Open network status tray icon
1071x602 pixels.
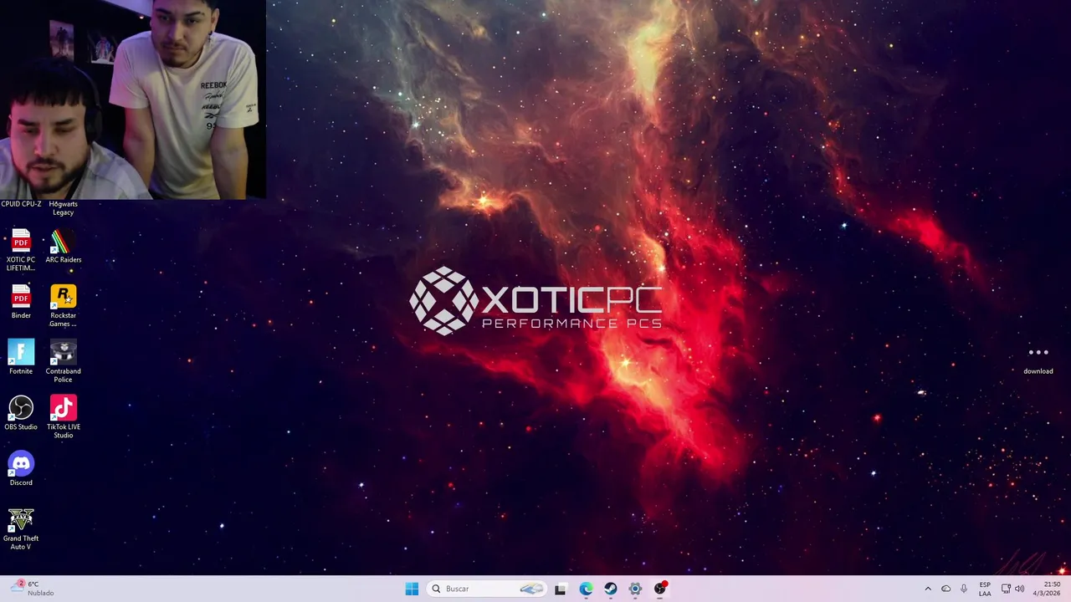click(1006, 589)
